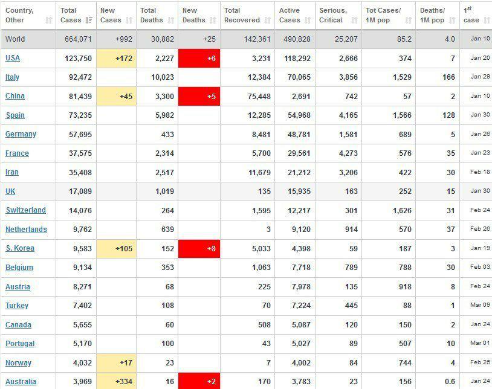Screen dimensions: 492x389
Task: Open the China country link
Action: pos(15,96)
